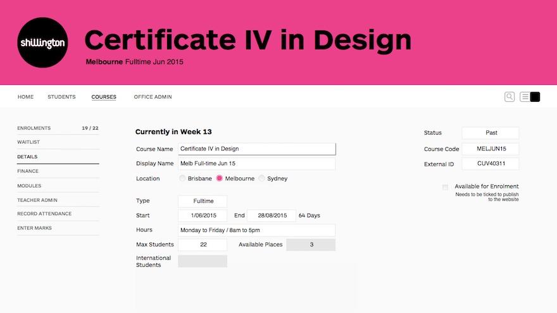This screenshot has width=557, height=313.
Task: Select the Melbourne location radio button
Action: [219, 178]
